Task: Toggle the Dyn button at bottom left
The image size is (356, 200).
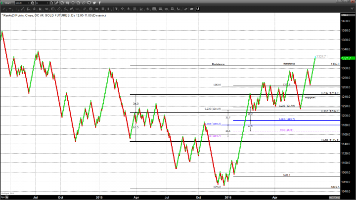Action: (x=2, y=197)
